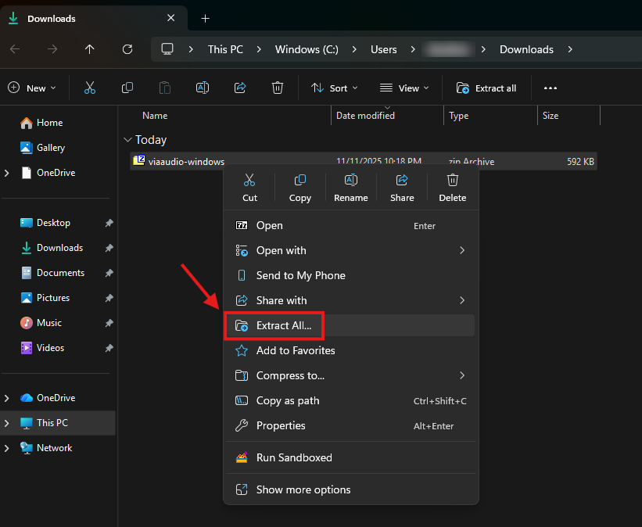
Task: Expand the This PC tree node
Action: pyautogui.click(x=7, y=423)
